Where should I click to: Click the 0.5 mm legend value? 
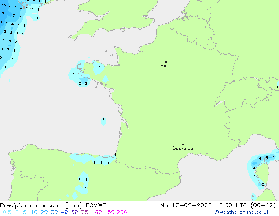click(7, 212)
